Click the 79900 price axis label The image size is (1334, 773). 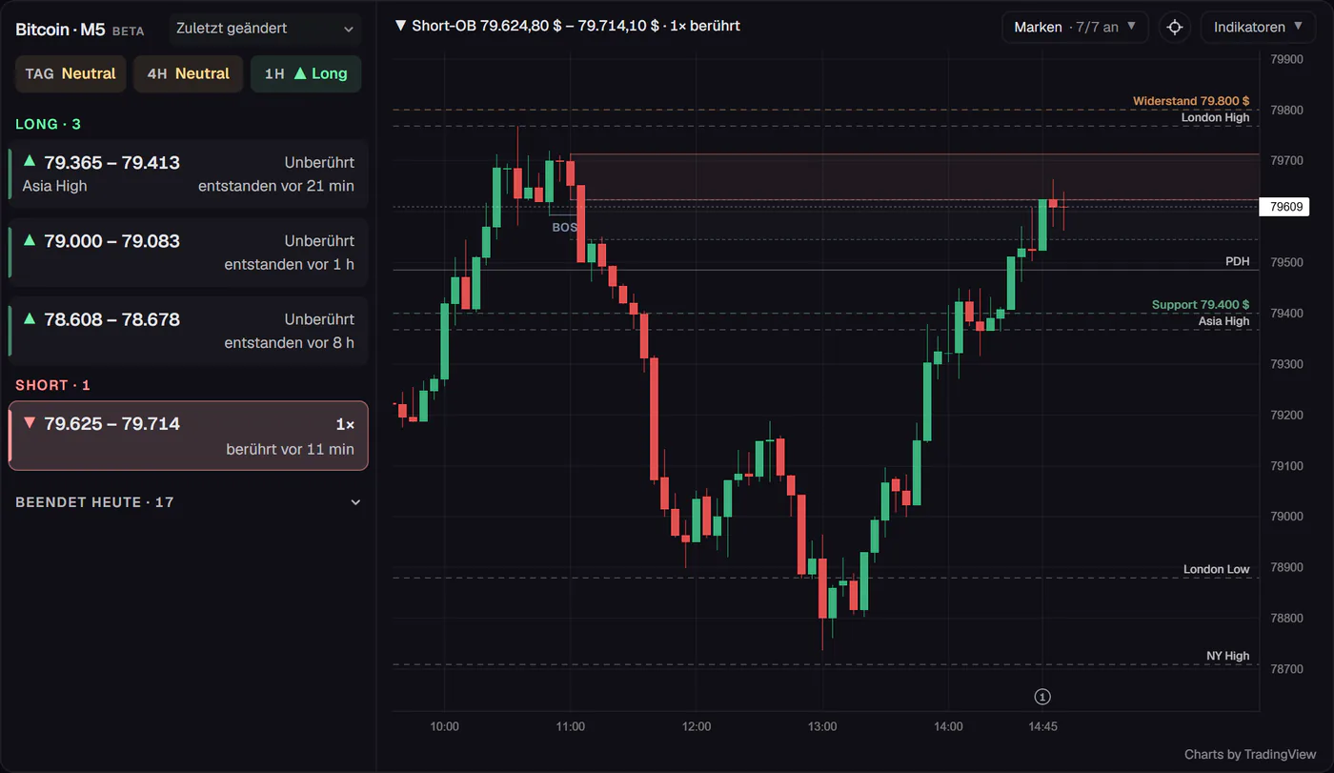pos(1287,59)
